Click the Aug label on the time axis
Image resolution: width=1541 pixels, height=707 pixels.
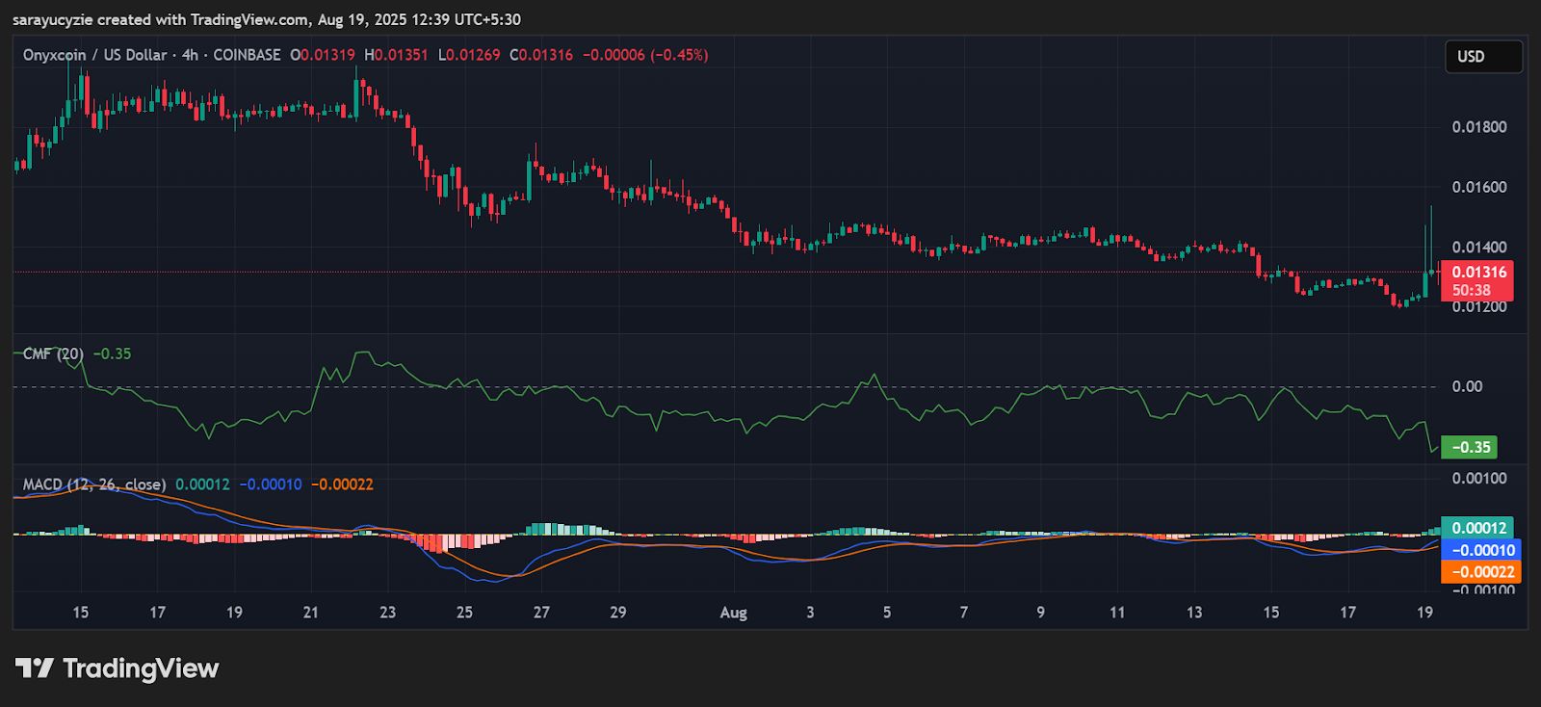pyautogui.click(x=734, y=613)
